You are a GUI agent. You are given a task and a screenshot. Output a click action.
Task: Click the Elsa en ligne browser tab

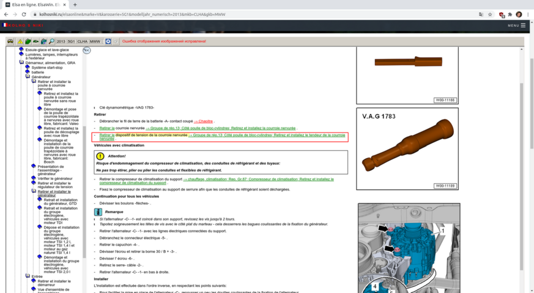pos(35,5)
